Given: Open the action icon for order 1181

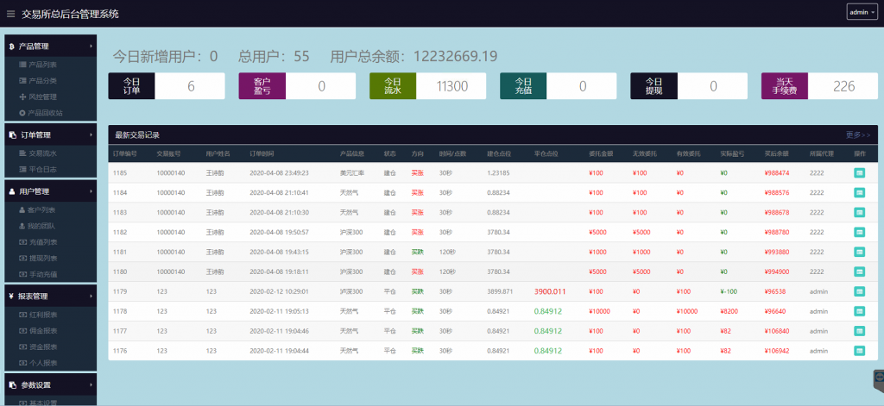Looking at the screenshot, I should pyautogui.click(x=859, y=252).
